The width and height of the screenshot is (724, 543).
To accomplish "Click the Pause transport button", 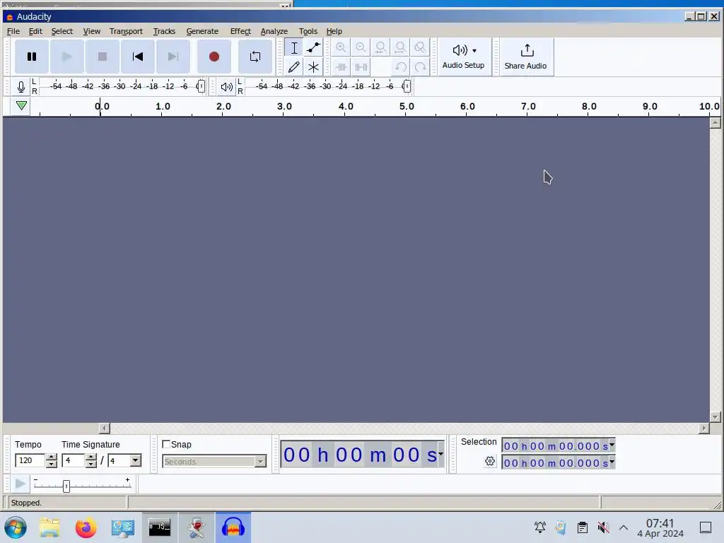I will click(31, 57).
